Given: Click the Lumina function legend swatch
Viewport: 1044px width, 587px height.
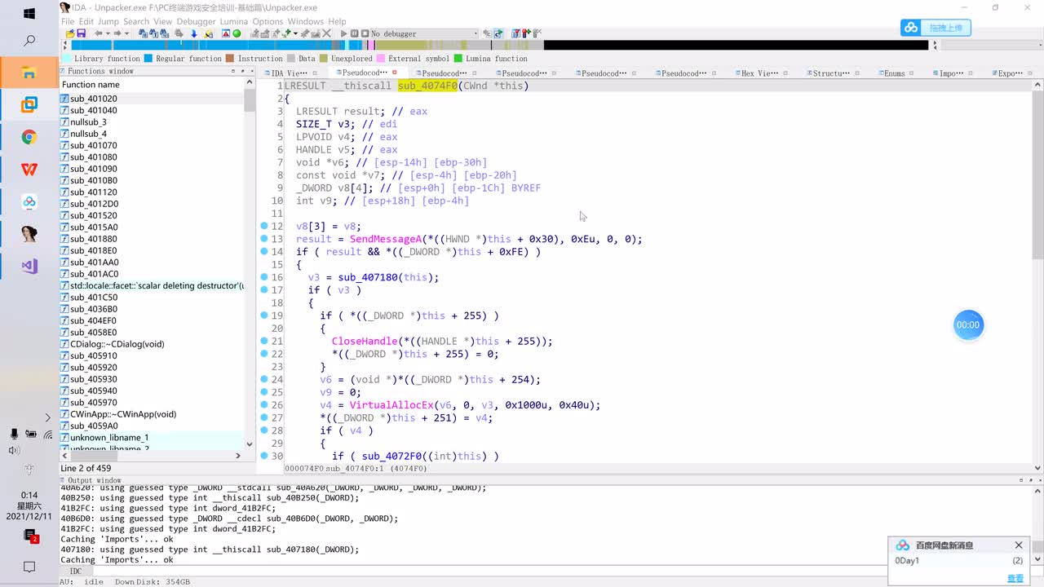Looking at the screenshot, I should [x=458, y=59].
